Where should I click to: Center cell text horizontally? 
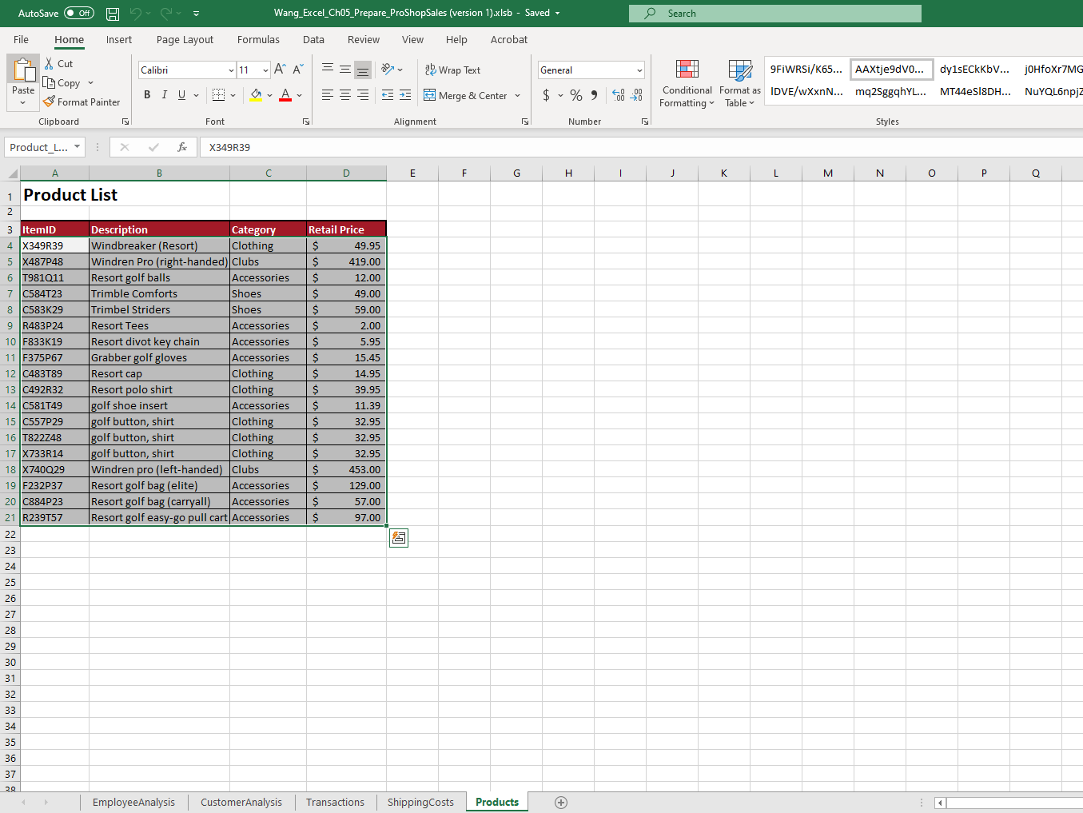coord(345,95)
